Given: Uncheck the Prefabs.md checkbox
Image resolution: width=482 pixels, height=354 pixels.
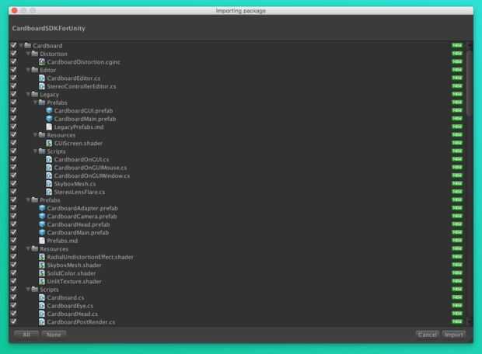Looking at the screenshot, I should coord(13,241).
